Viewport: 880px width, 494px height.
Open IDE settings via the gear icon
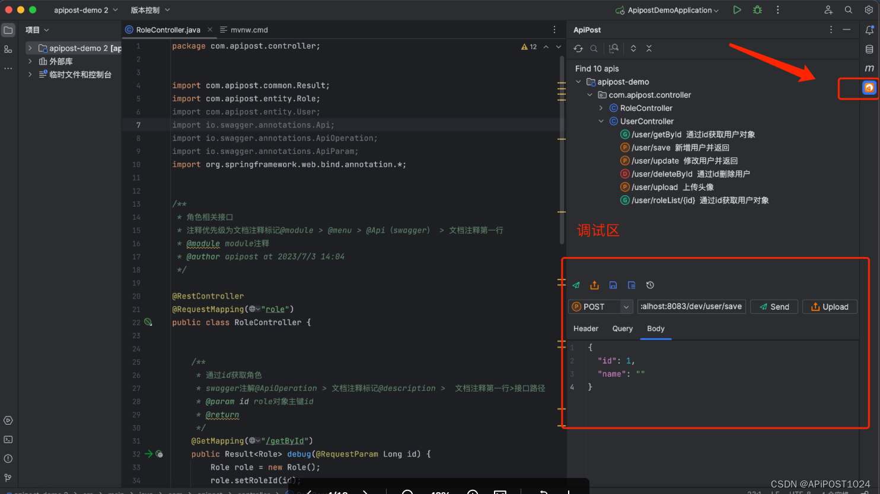click(x=870, y=9)
